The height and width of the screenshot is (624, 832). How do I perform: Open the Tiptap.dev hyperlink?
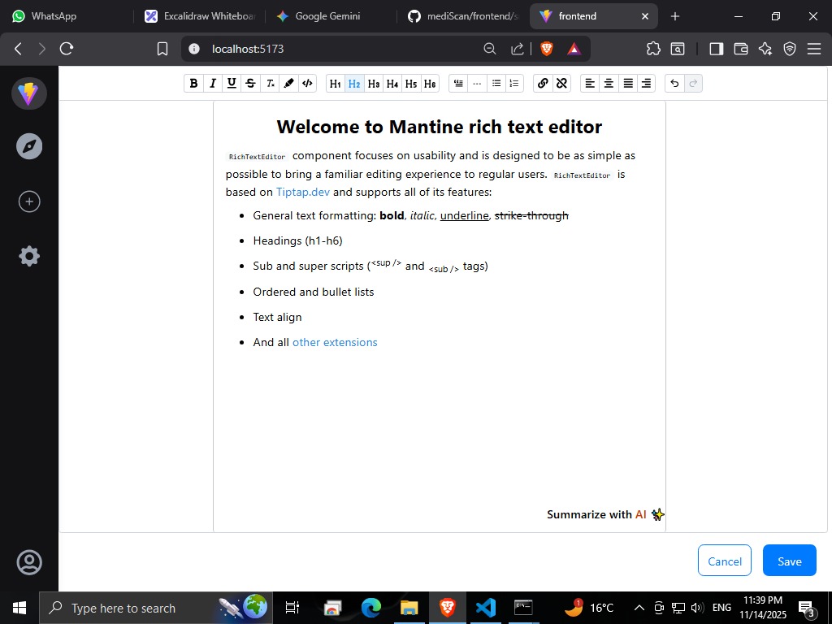pyautogui.click(x=302, y=192)
